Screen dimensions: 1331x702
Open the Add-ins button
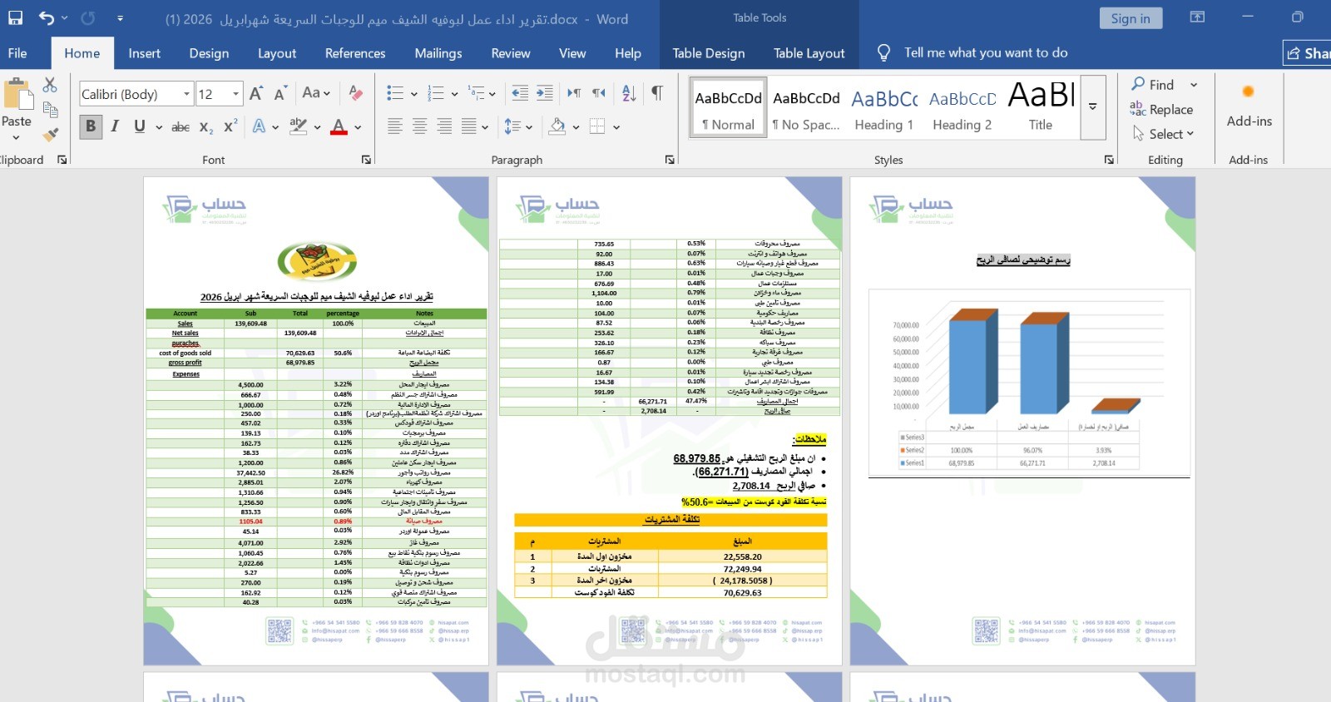1249,106
